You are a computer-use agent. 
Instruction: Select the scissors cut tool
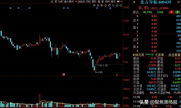pyautogui.click(x=98, y=5)
